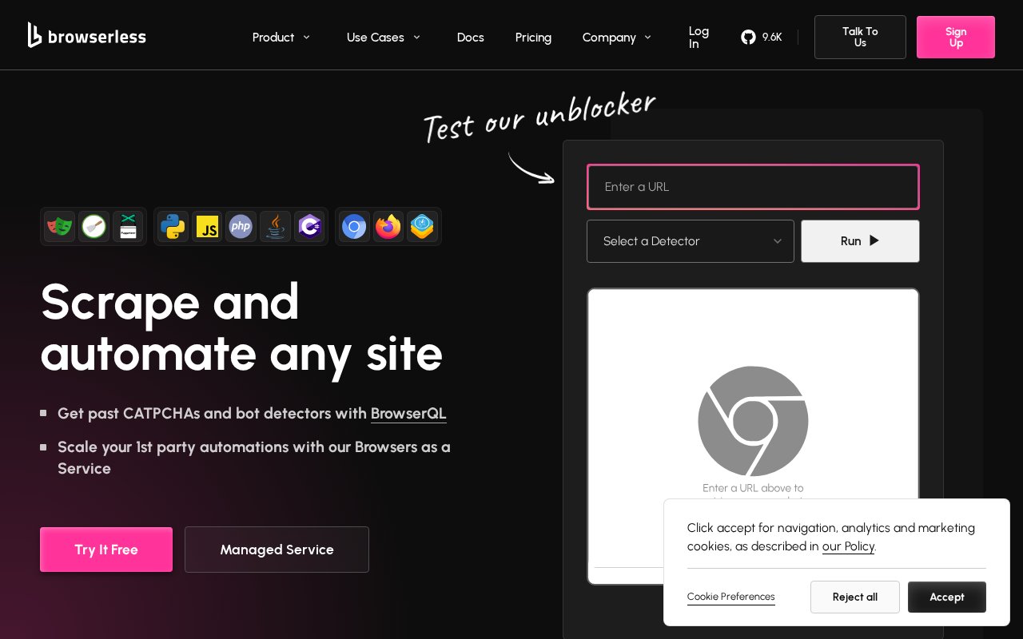The width and height of the screenshot is (1023, 639).
Task: Click the Python logo icon
Action: coord(173,227)
